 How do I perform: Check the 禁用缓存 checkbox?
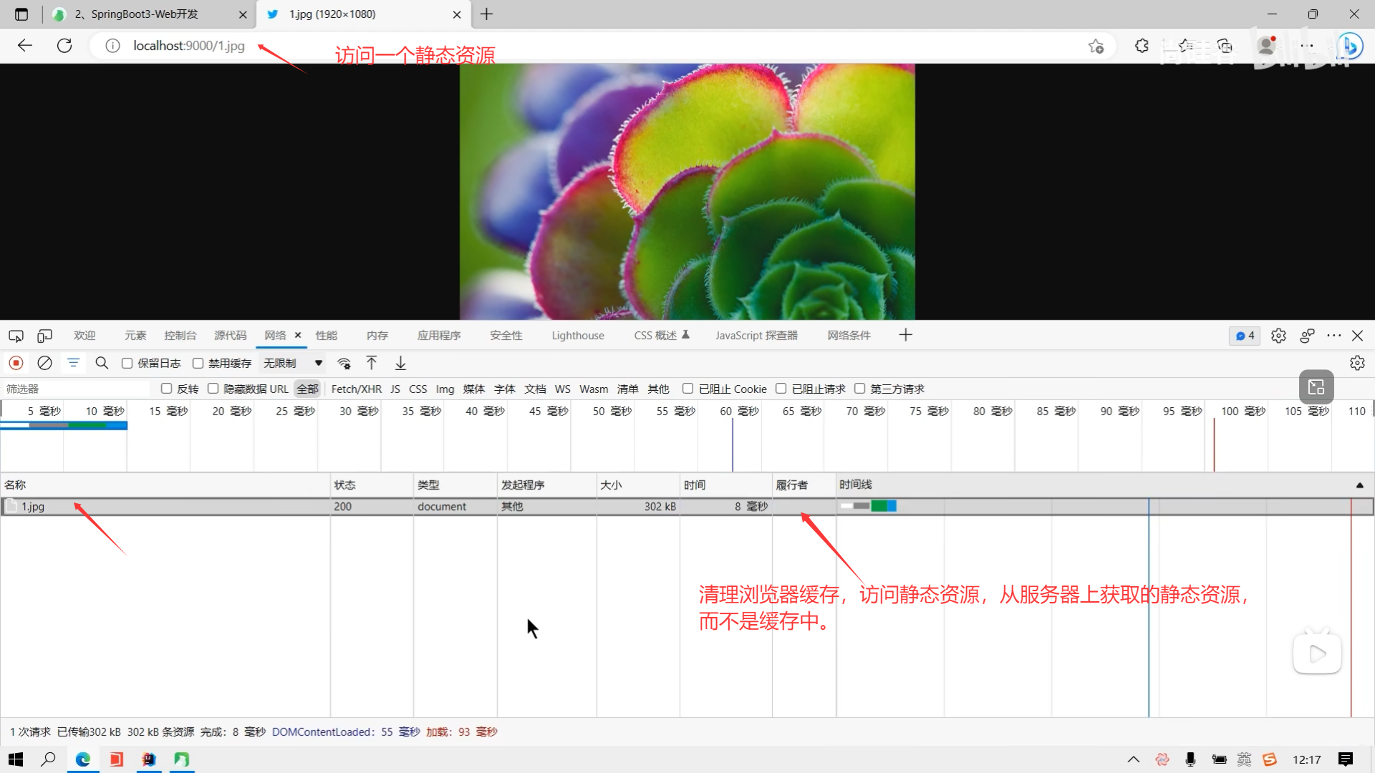pos(198,364)
